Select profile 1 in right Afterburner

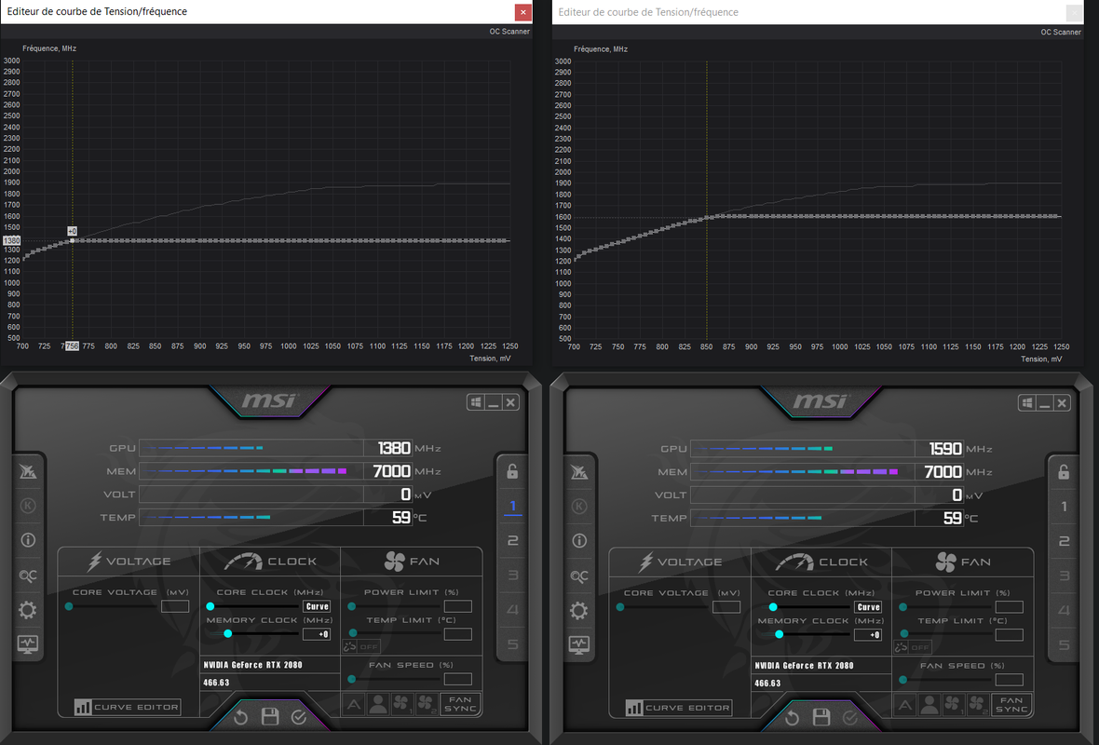pos(1064,506)
